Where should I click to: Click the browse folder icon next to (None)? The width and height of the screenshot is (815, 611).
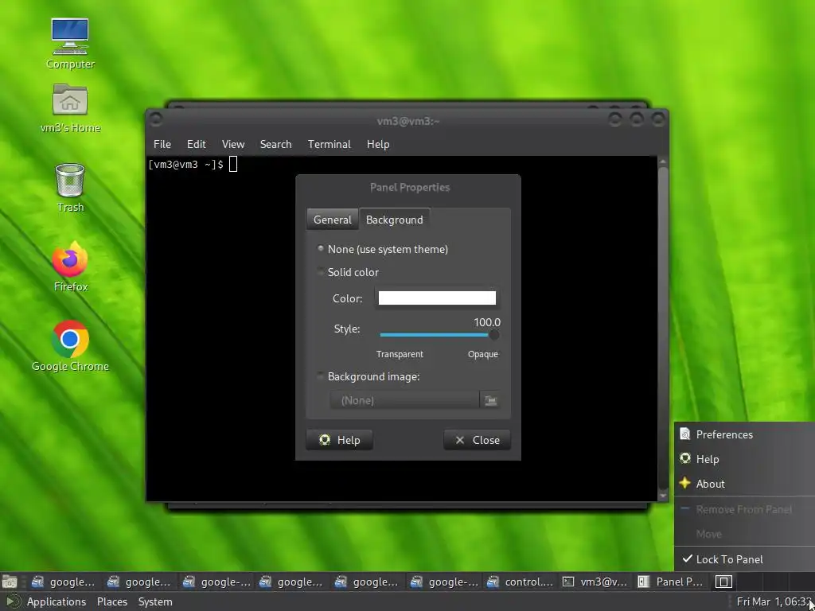click(x=490, y=400)
